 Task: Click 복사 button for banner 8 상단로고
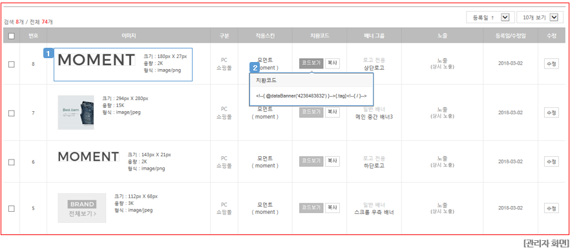click(332, 63)
